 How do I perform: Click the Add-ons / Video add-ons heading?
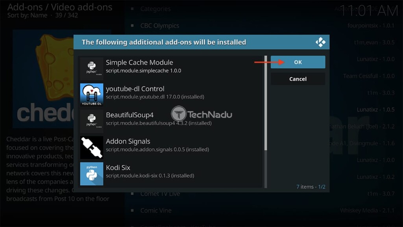(60, 7)
